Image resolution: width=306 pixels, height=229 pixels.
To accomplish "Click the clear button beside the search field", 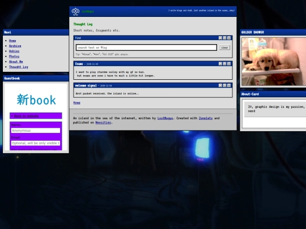I will pyautogui.click(x=224, y=47).
